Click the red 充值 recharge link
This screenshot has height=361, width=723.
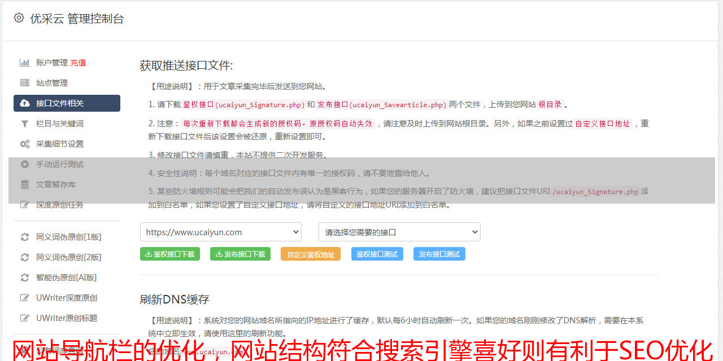point(78,63)
